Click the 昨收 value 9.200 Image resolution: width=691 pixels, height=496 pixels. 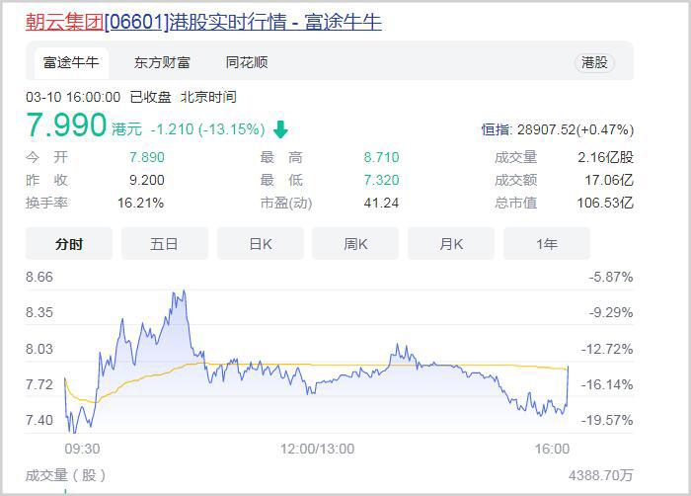point(147,180)
